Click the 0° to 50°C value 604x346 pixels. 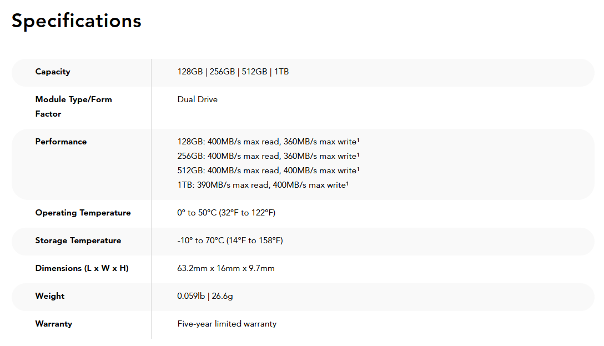[x=226, y=213]
